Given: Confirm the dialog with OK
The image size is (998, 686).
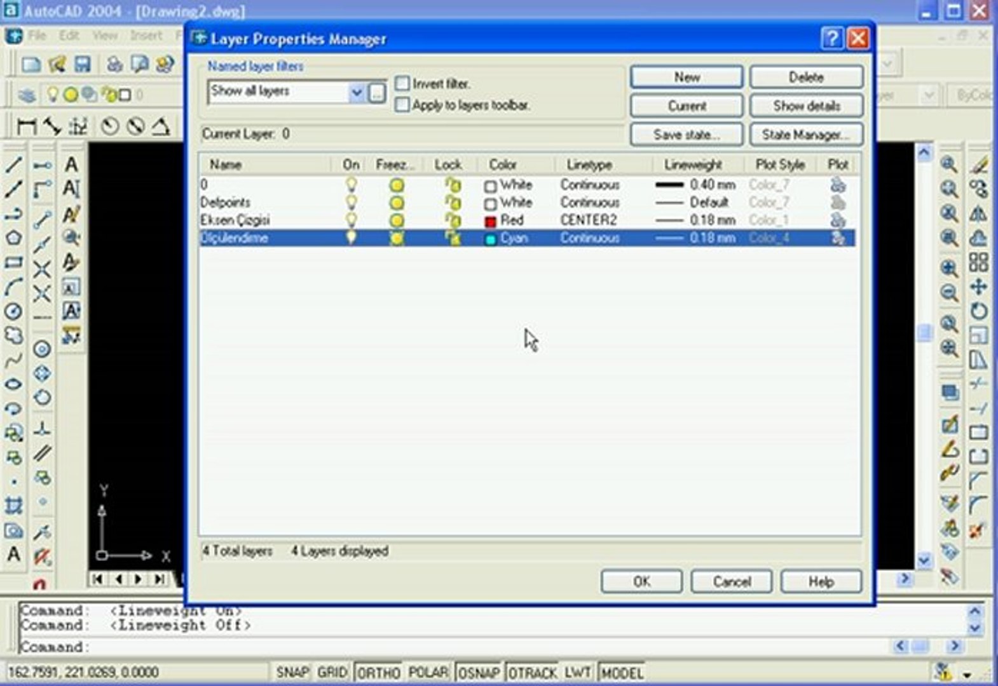Looking at the screenshot, I should (x=641, y=581).
